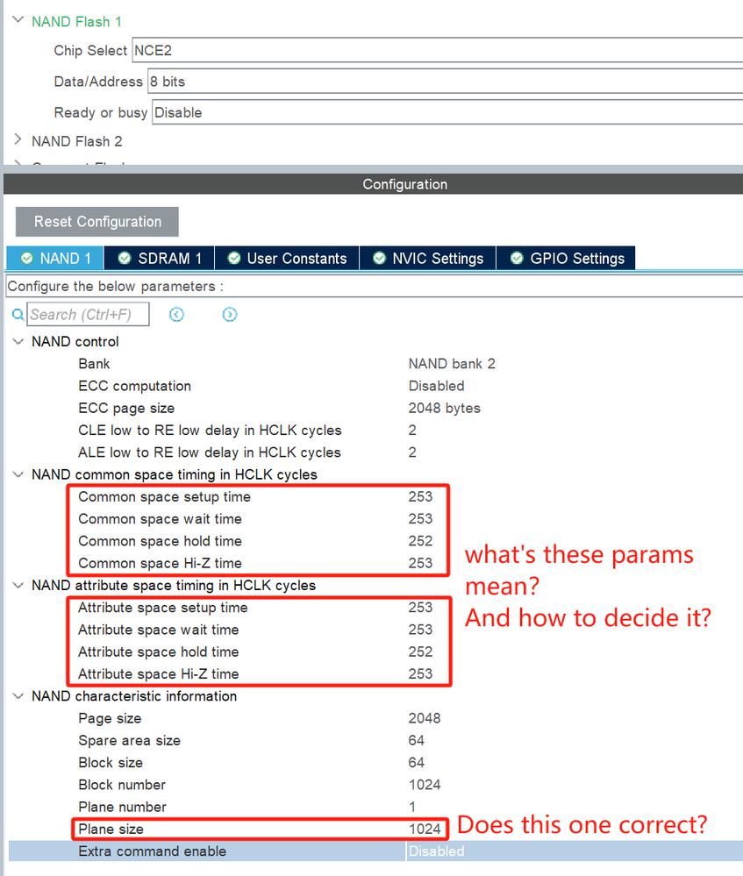The height and width of the screenshot is (876, 743).
Task: Collapse NAND attribute space timing group
Action: pos(18,585)
